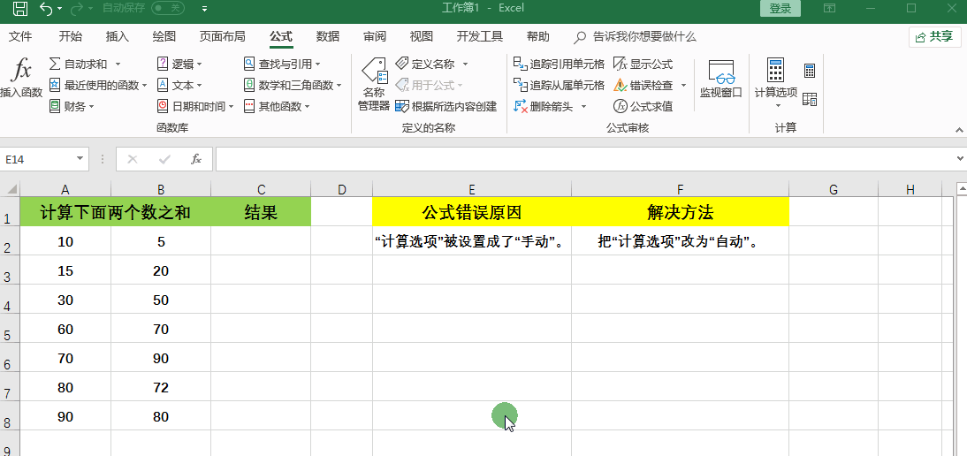Image resolution: width=967 pixels, height=456 pixels.
Task: Click Calculate Sheet icon
Action: tap(810, 99)
